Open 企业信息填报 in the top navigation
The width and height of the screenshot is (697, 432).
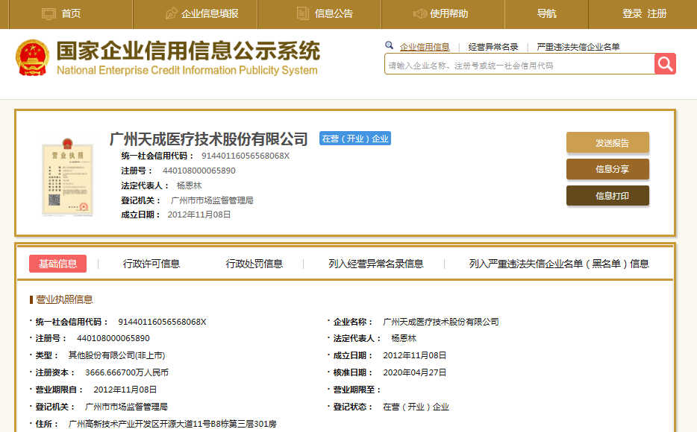210,13
